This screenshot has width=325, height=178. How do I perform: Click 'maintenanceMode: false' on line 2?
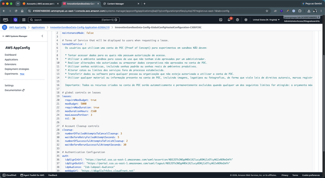pos(78,33)
